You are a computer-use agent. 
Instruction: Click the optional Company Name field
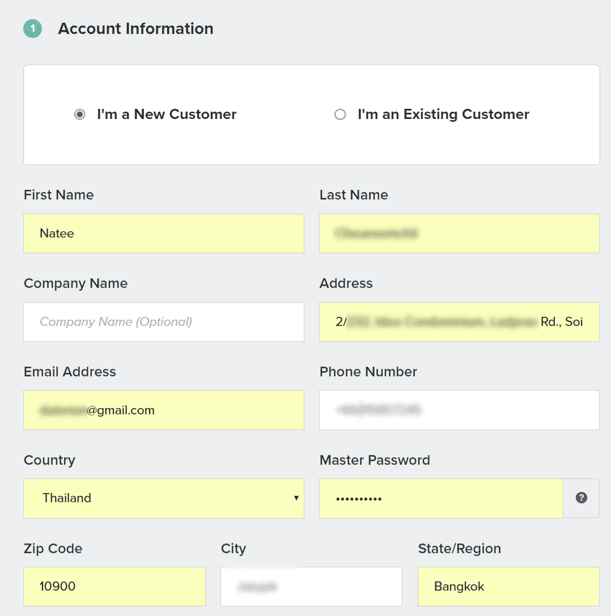tap(164, 322)
